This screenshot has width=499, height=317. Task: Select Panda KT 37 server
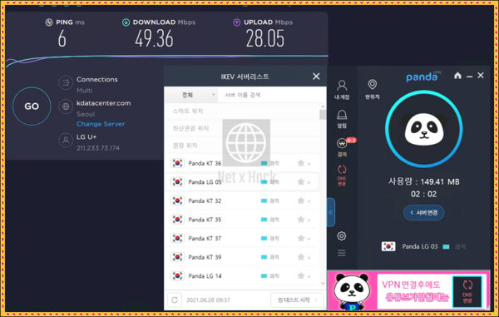coord(243,239)
